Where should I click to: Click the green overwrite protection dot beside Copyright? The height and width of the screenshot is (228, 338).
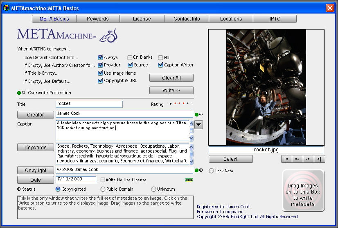[197, 170]
